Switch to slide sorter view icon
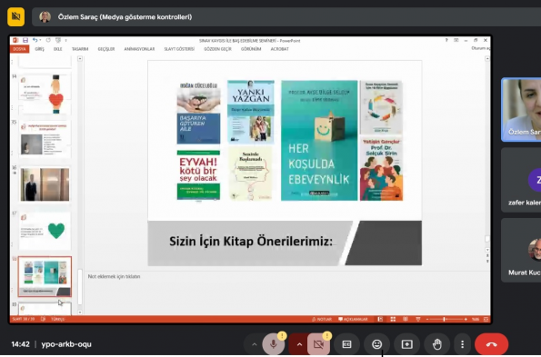The width and height of the screenshot is (541, 357). [x=393, y=320]
